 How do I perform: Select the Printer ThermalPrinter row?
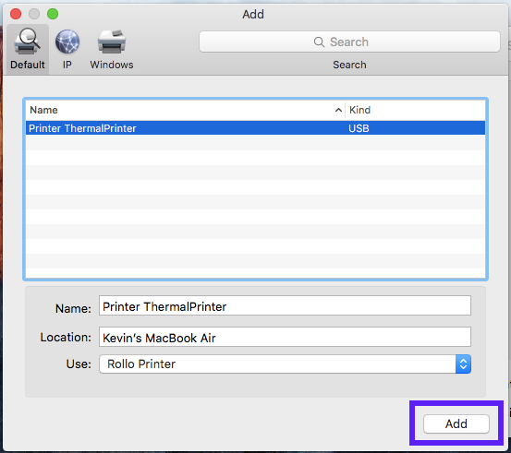coord(255,128)
